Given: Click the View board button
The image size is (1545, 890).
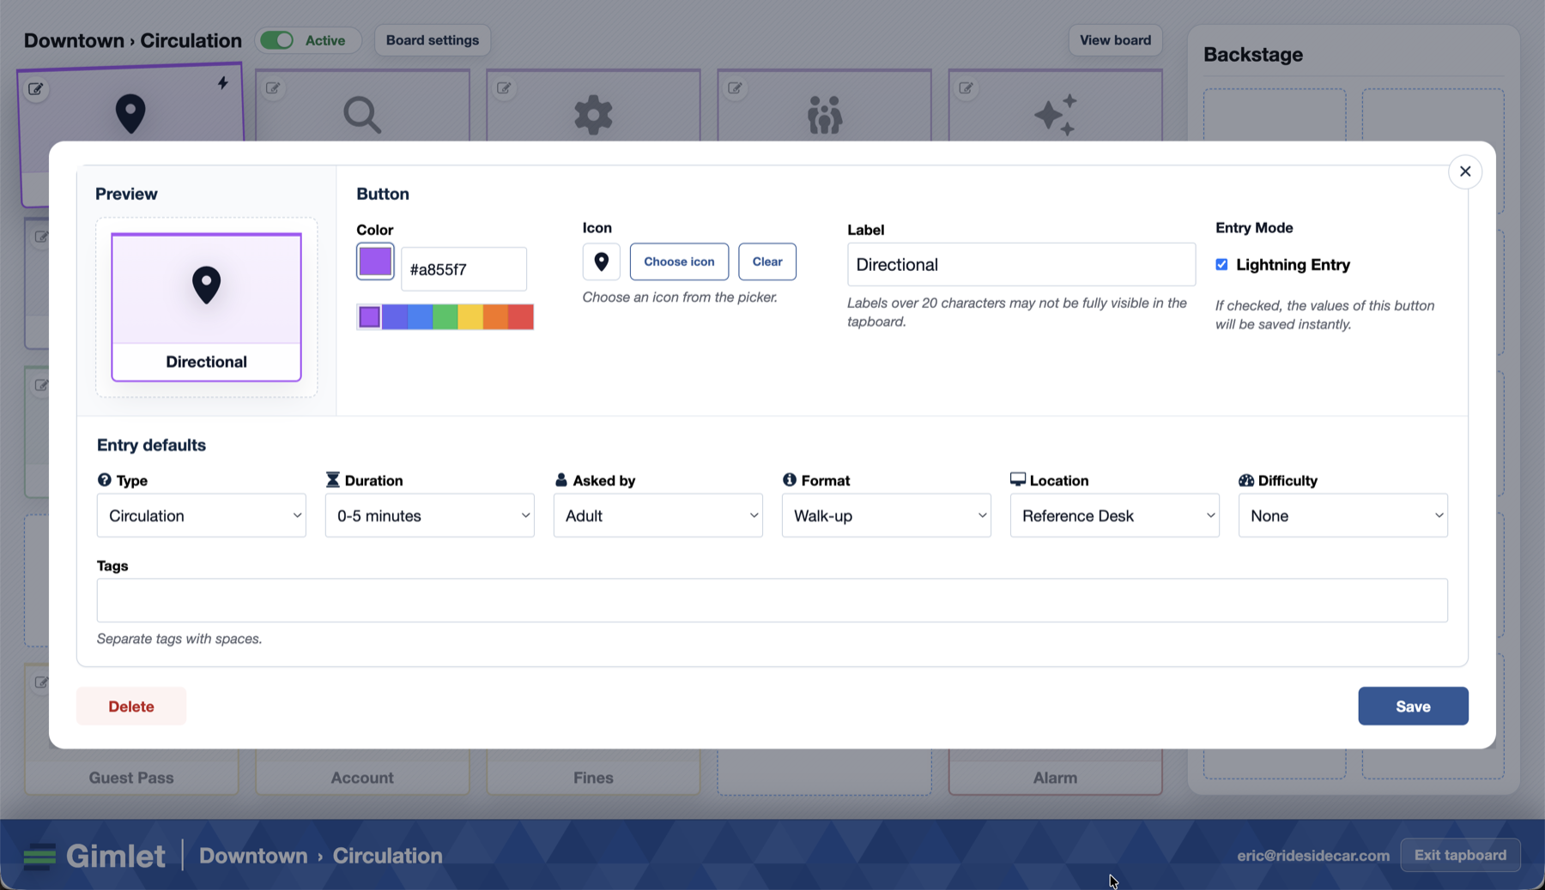Looking at the screenshot, I should tap(1116, 40).
